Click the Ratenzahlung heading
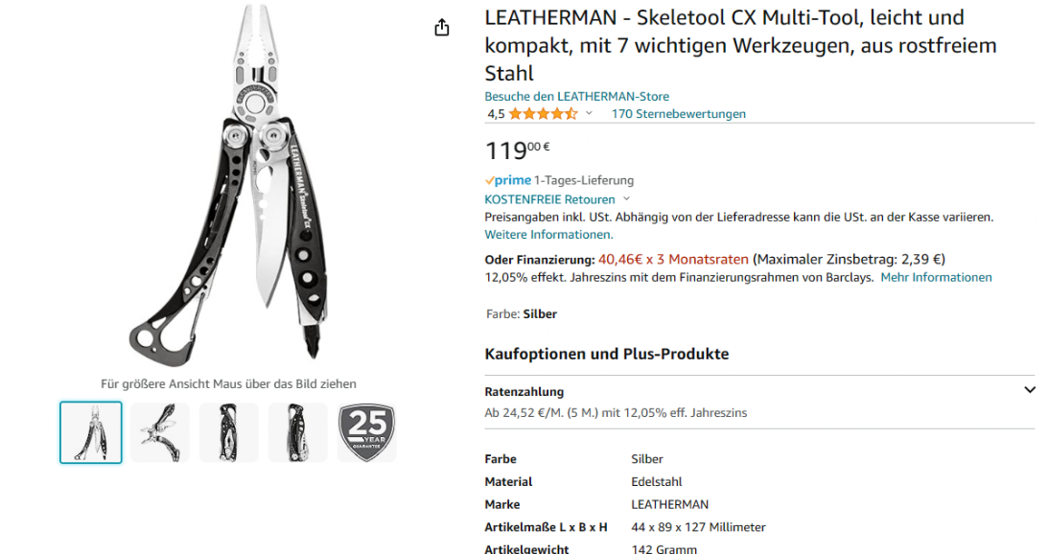1048x554 pixels. click(x=524, y=392)
